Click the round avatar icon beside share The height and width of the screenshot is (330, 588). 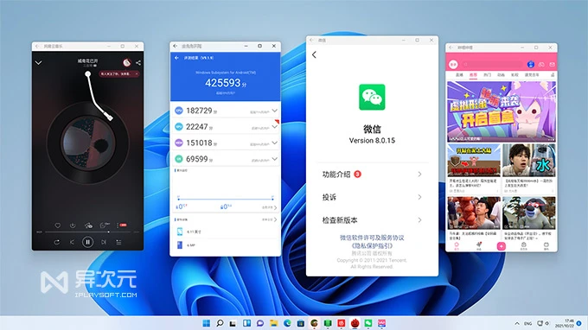[x=127, y=62]
